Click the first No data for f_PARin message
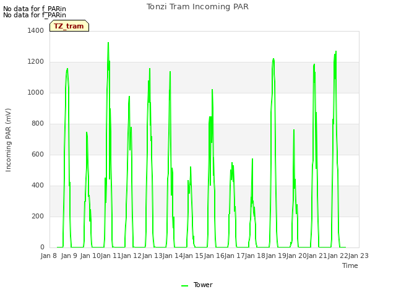 (35, 9)
